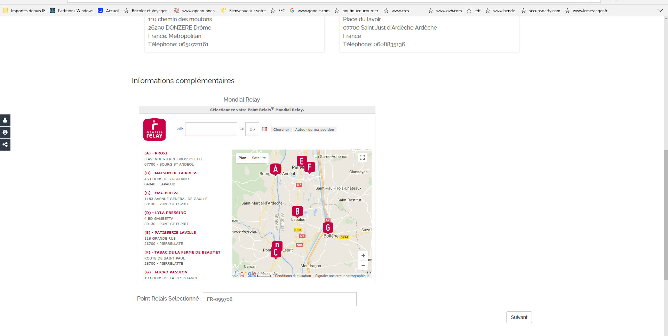Viewport: 668px width, 336px height.
Task: Select relay point (A) - PROXI
Action: (x=156, y=153)
